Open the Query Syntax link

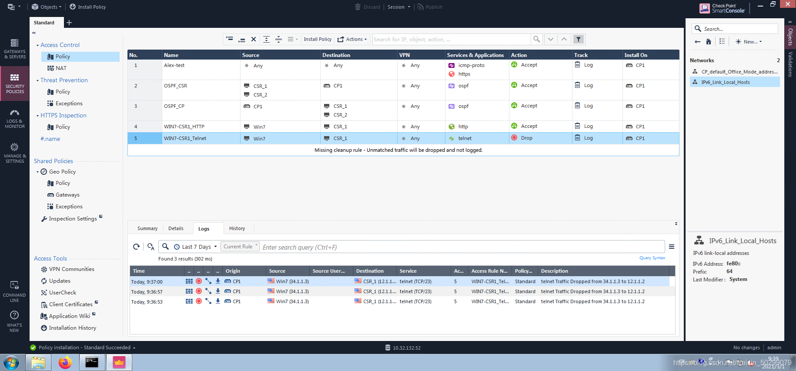[652, 258]
